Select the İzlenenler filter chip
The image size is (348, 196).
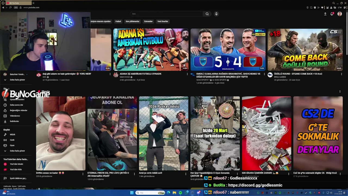[x=148, y=22]
